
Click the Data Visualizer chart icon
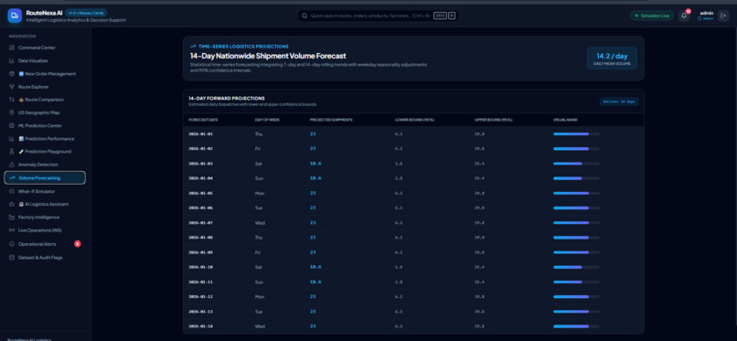tap(12, 60)
